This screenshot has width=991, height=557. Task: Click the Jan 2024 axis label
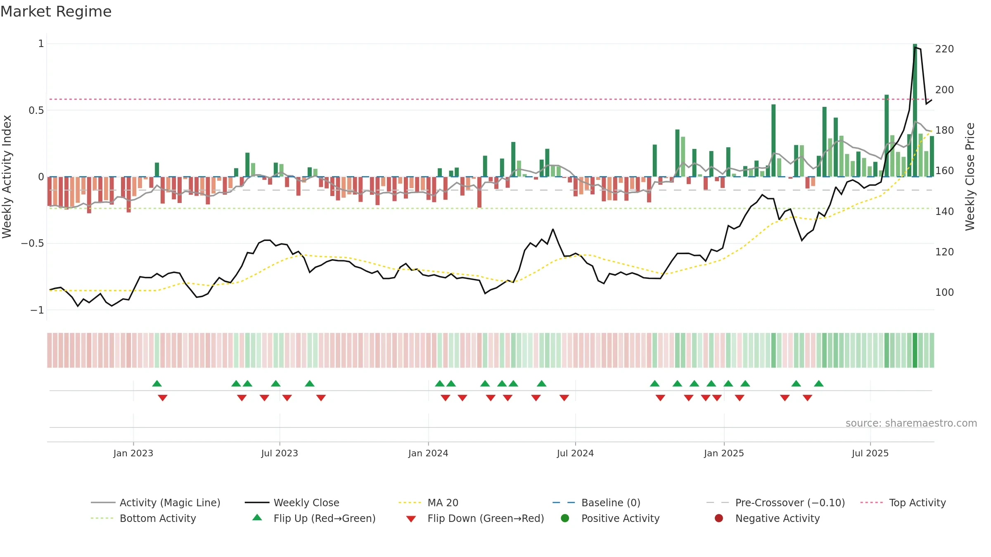pos(428,453)
